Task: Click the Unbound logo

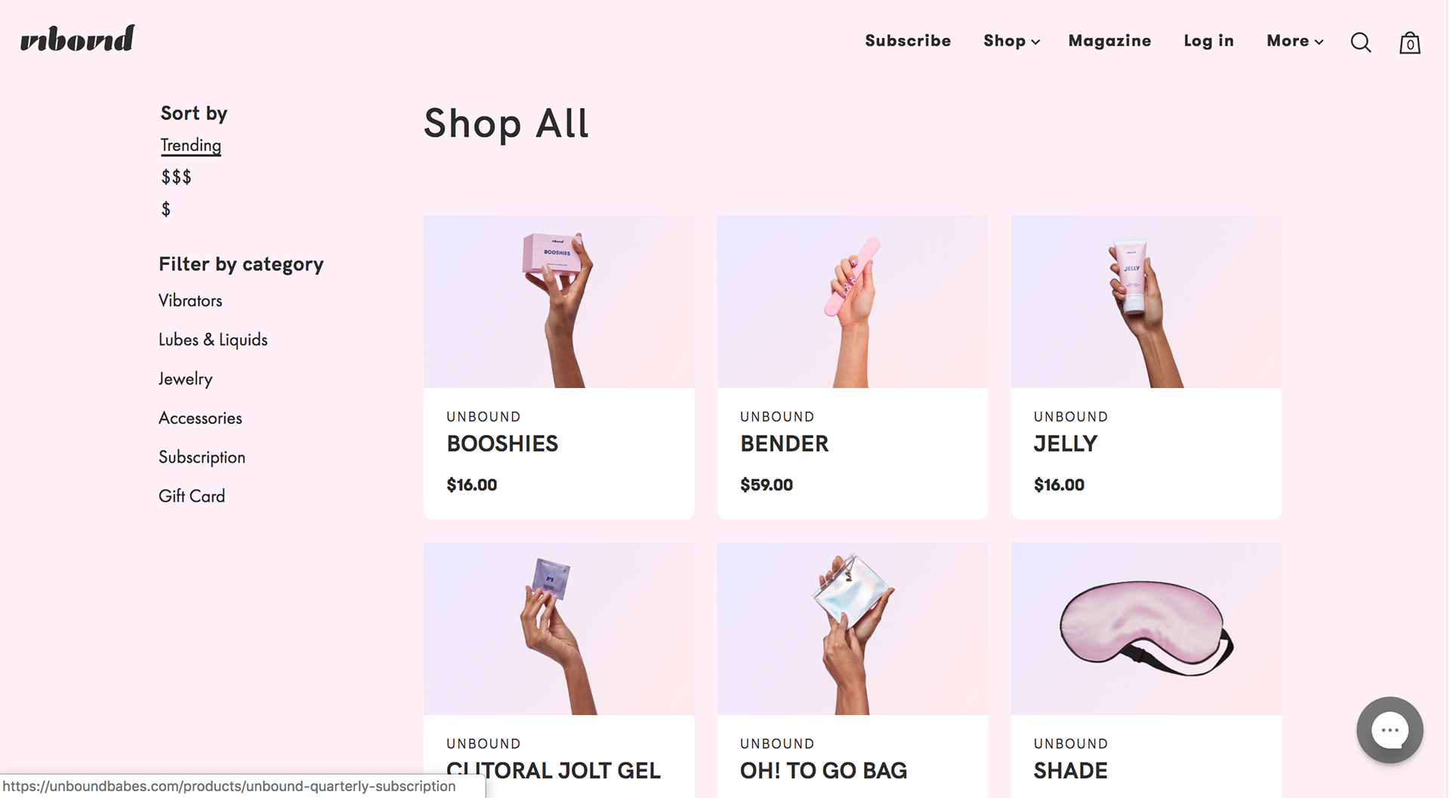Action: point(77,39)
